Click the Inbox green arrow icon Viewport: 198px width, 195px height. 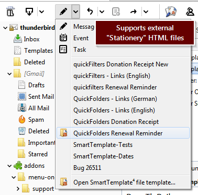(x=18, y=39)
